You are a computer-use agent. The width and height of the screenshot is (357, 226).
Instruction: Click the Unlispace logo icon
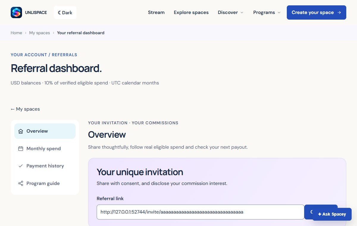pos(16,12)
